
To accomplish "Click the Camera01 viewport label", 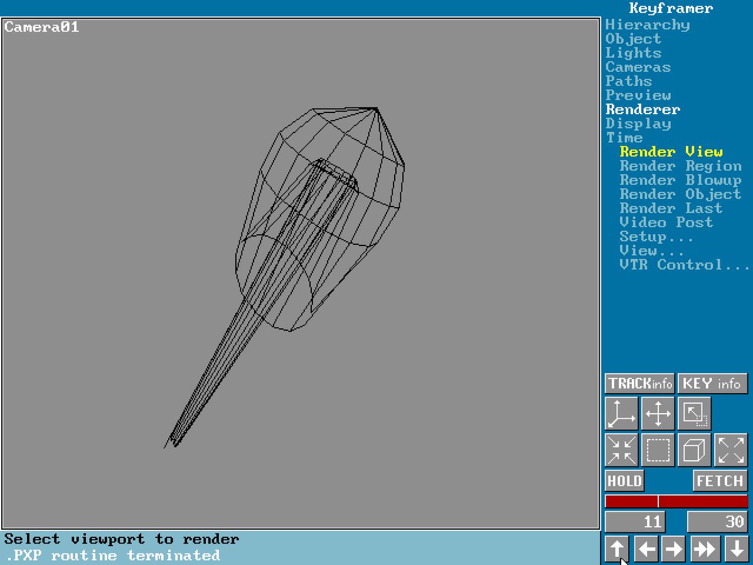I will [x=42, y=27].
